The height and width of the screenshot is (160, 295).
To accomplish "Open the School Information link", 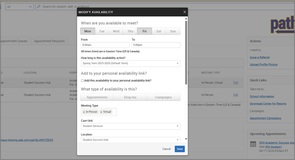I will click(262, 96).
